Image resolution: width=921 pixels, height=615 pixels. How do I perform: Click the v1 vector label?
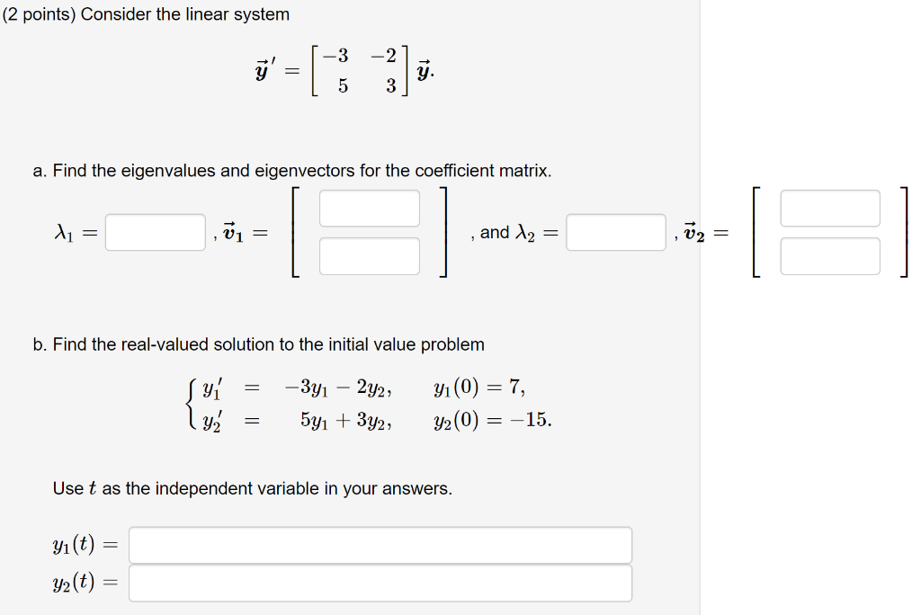click(234, 232)
